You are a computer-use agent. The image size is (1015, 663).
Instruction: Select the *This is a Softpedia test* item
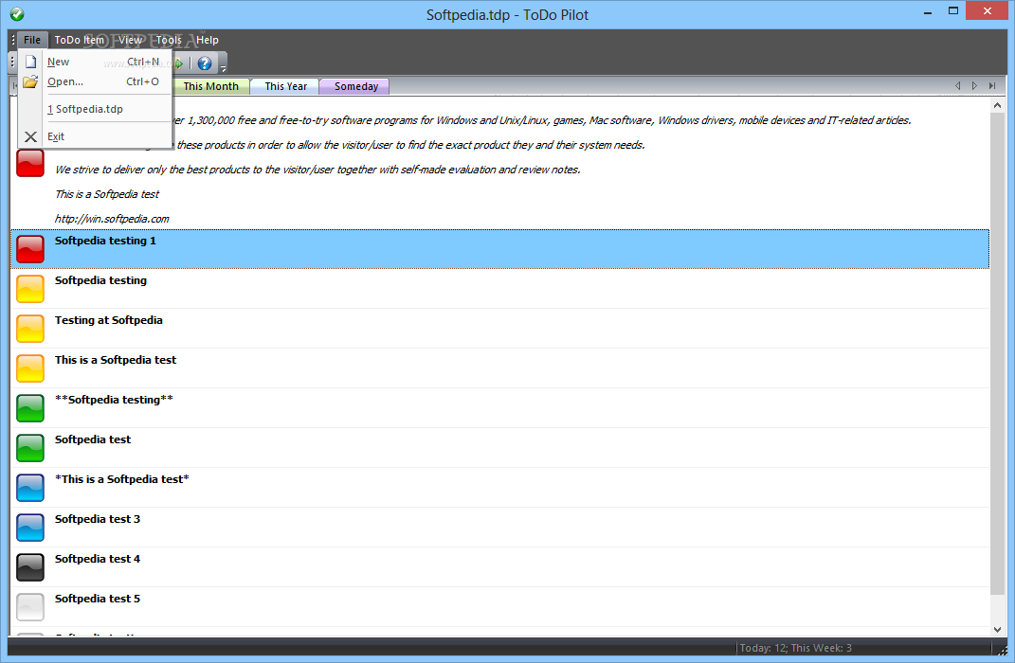point(499,488)
